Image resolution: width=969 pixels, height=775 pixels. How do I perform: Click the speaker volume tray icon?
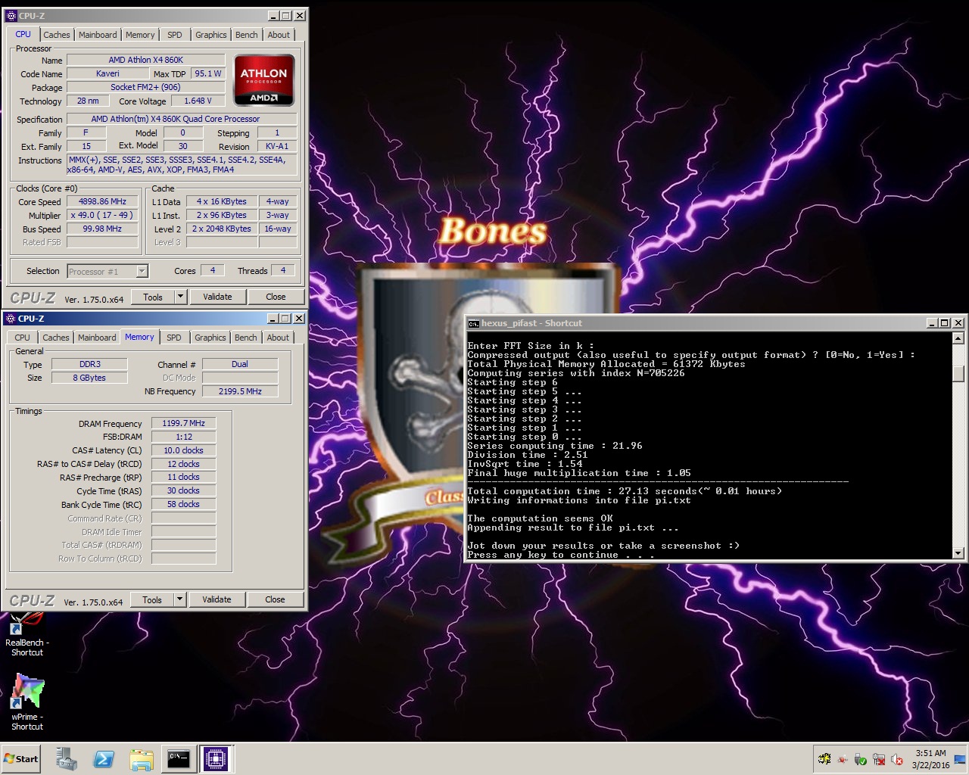[x=897, y=759]
